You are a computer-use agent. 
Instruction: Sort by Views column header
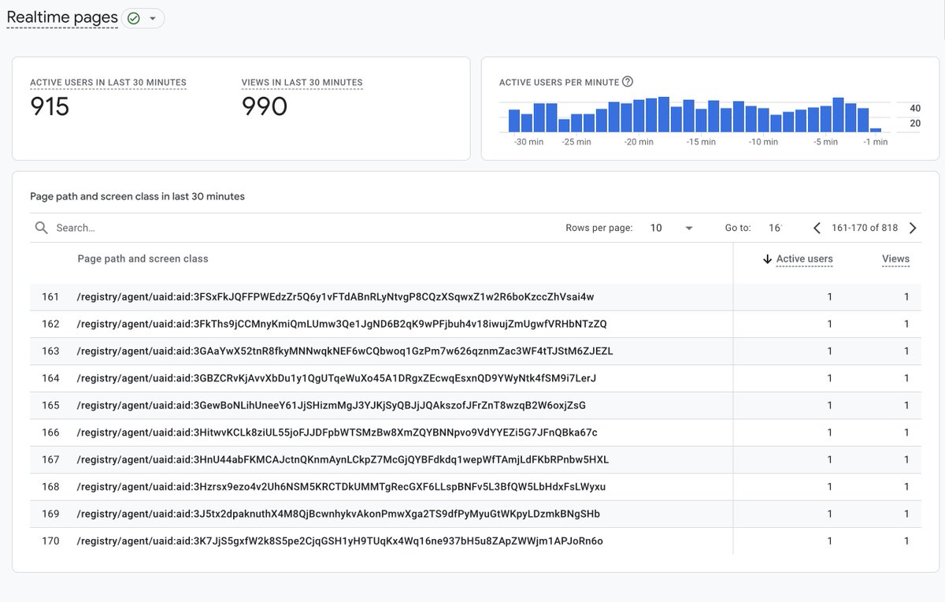point(895,258)
